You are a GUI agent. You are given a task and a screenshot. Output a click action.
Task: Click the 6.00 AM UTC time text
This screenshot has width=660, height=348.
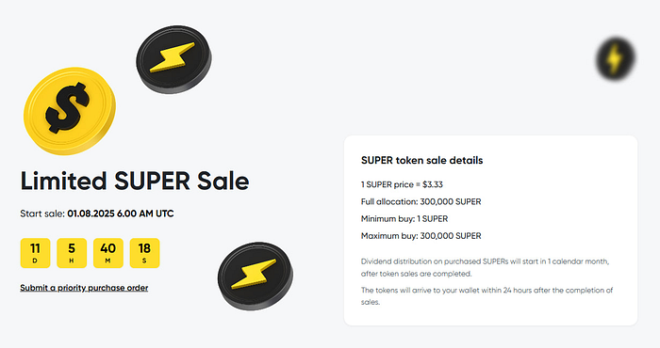click(145, 214)
